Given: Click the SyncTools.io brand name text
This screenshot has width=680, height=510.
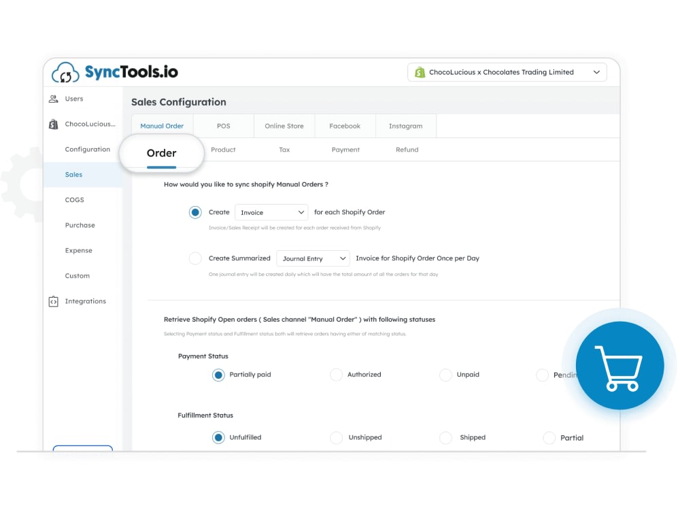Looking at the screenshot, I should click(131, 72).
